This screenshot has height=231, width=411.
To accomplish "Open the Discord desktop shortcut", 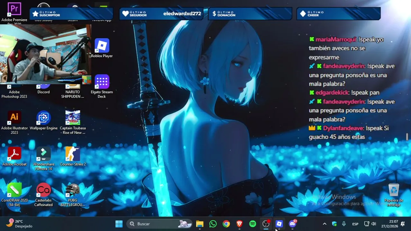I will tap(43, 90).
